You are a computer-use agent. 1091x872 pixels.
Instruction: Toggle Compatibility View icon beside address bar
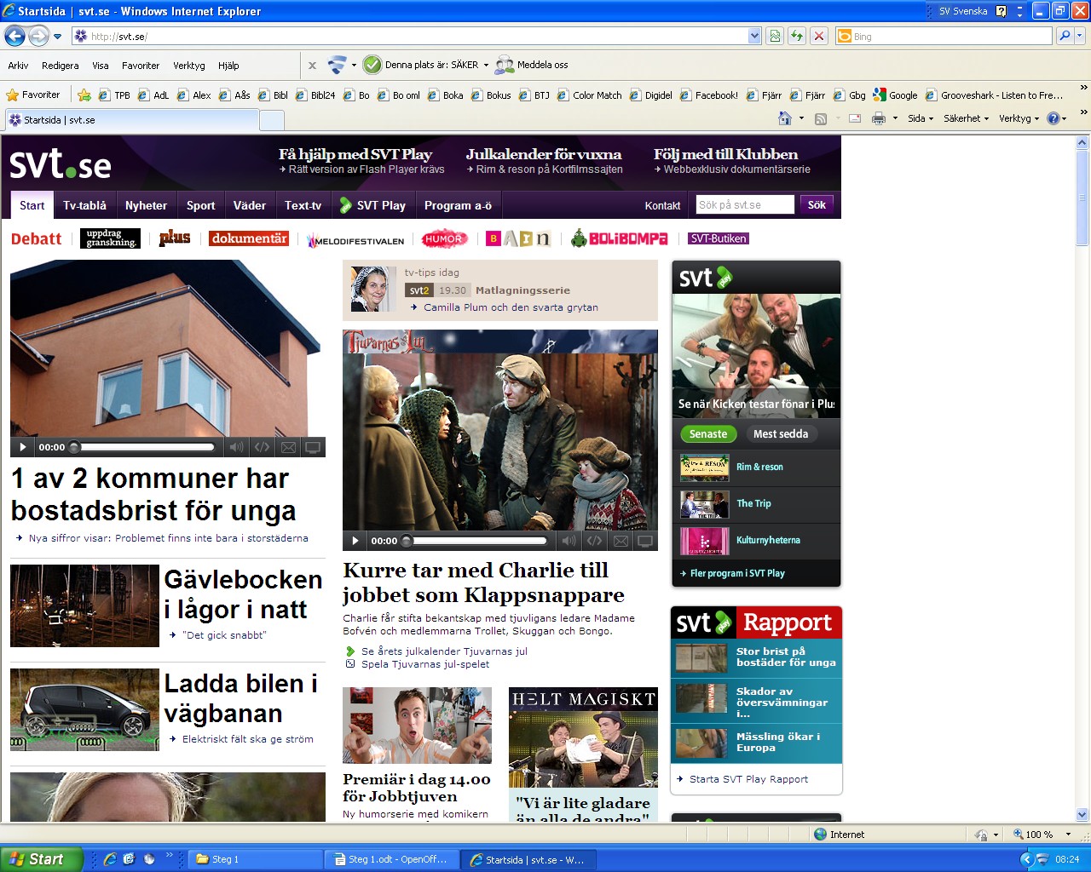[x=775, y=36]
